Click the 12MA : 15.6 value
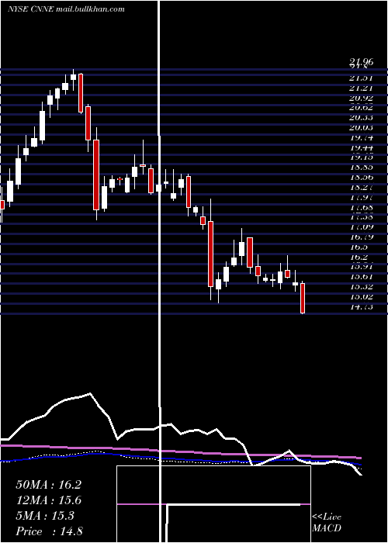The image size is (388, 543). (48, 500)
